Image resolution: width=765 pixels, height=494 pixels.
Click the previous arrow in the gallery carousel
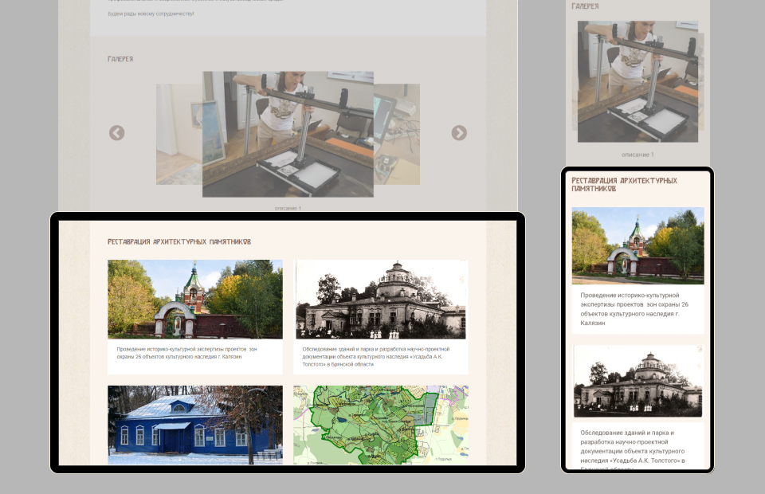pyautogui.click(x=117, y=133)
